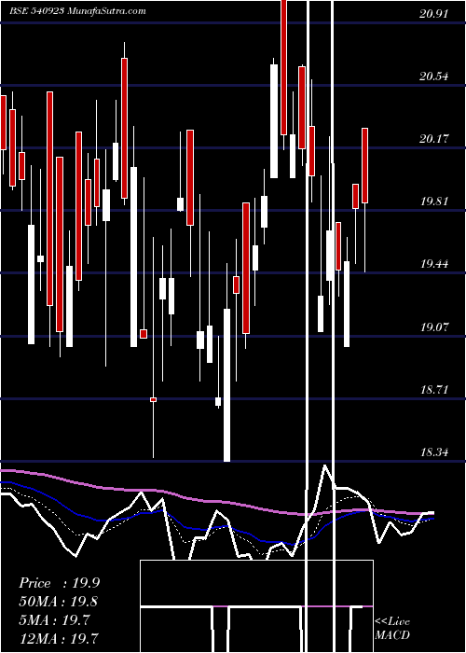466x653 pixels.
Task: Click the 5MA : 19.7 readout
Action: [x=54, y=620]
